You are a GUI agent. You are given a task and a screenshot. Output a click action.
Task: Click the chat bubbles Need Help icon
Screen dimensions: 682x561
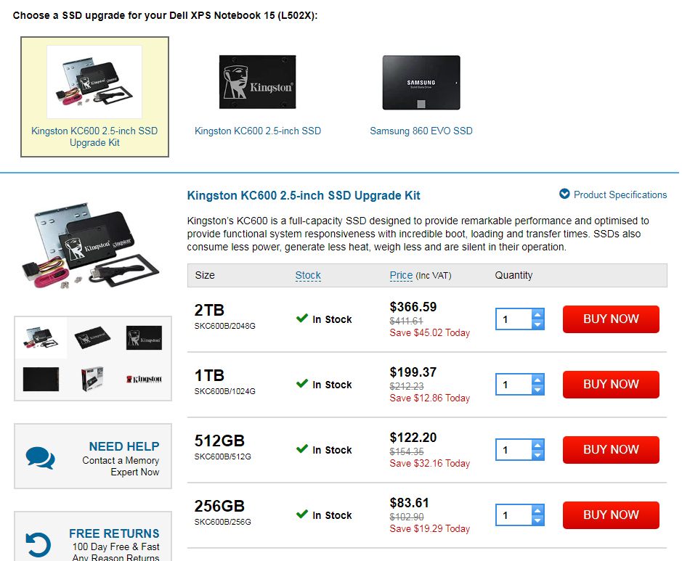[40, 457]
